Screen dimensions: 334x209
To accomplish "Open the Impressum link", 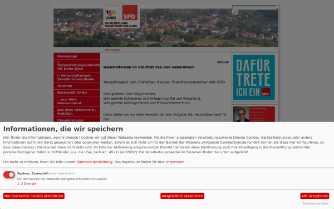I will pos(175,162).
